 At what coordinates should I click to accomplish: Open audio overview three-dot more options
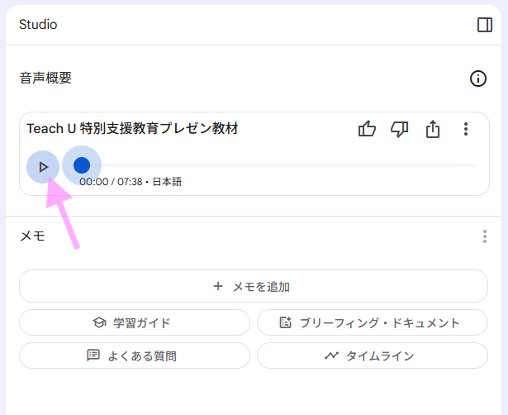point(466,129)
